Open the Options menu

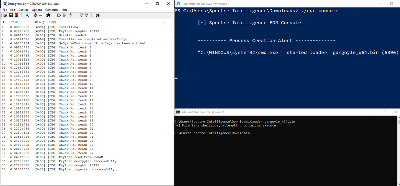coord(37,10)
